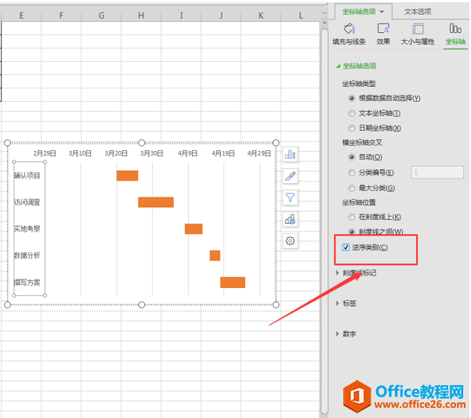471x418 pixels.
Task: Select column I header
Action: [181, 16]
